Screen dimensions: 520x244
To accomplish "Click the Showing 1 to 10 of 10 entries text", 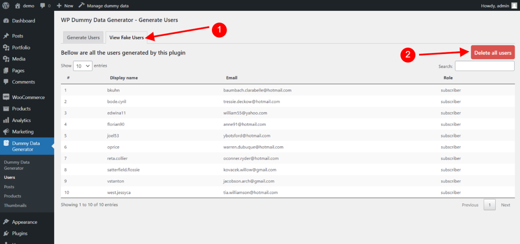I will (89, 205).
